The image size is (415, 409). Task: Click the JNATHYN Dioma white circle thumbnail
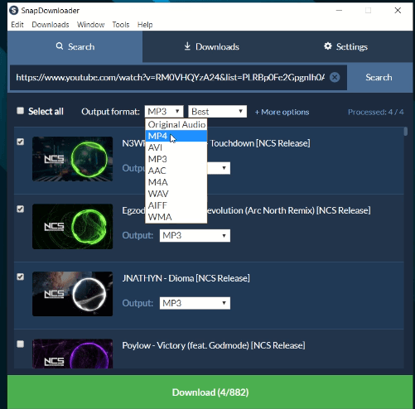(72, 294)
